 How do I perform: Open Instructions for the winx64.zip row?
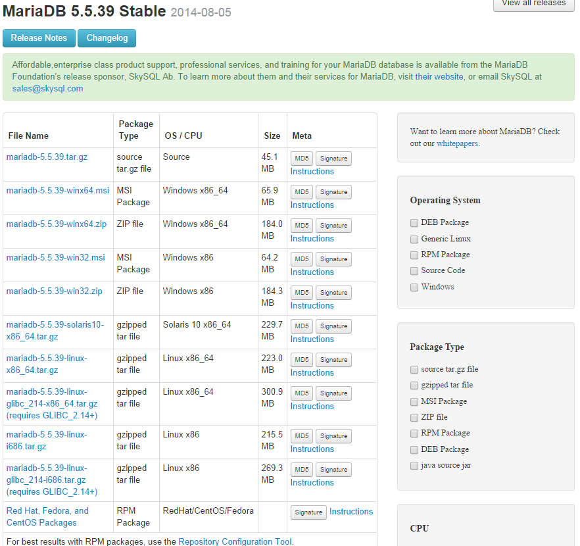tap(312, 239)
